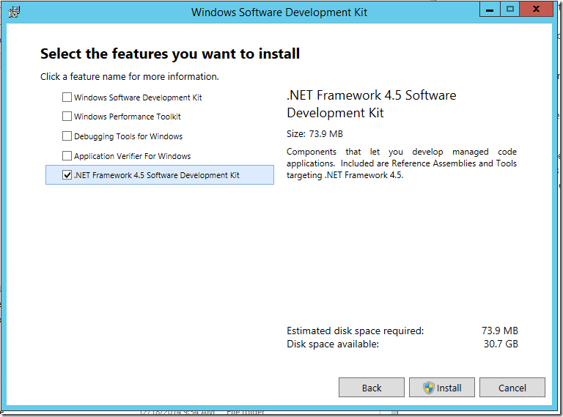This screenshot has height=417, width=563.
Task: Select the highlighted .NET Framework 4.5 row label
Action: click(157, 175)
